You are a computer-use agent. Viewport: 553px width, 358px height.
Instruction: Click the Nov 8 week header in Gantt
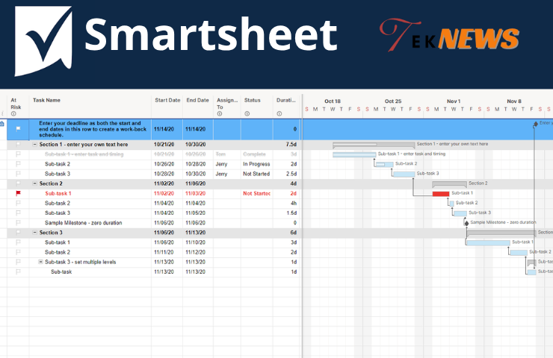[x=514, y=101]
